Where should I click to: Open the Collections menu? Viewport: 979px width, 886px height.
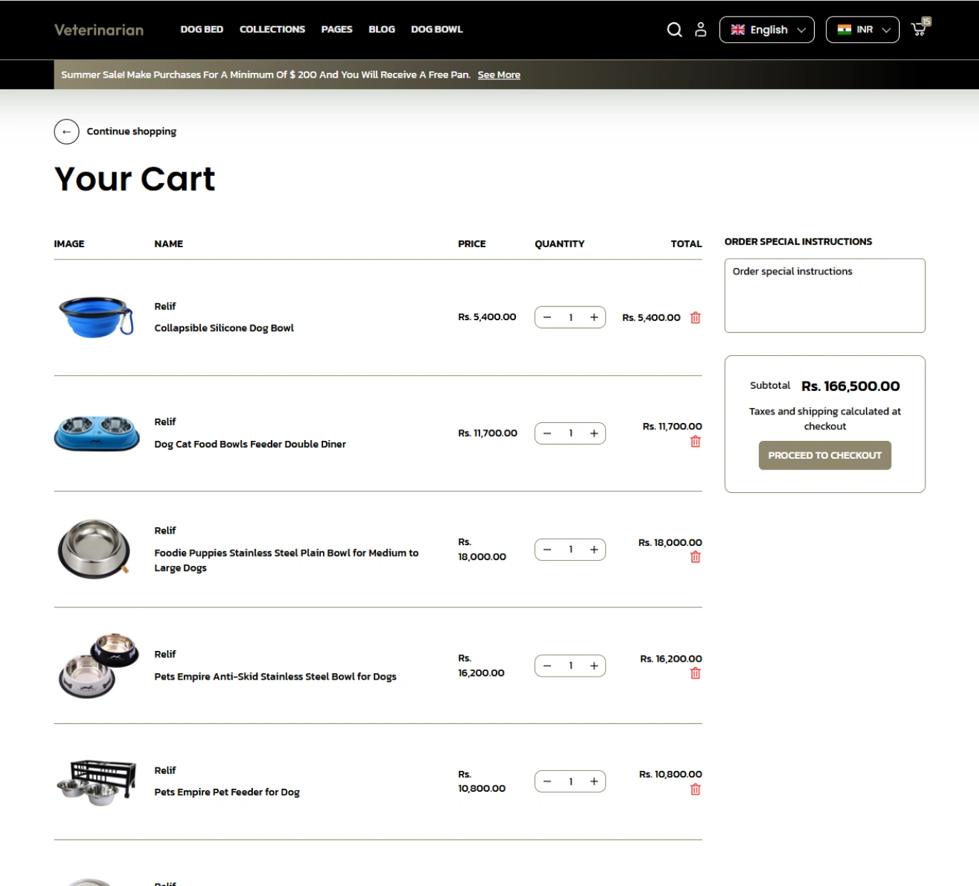click(x=272, y=29)
